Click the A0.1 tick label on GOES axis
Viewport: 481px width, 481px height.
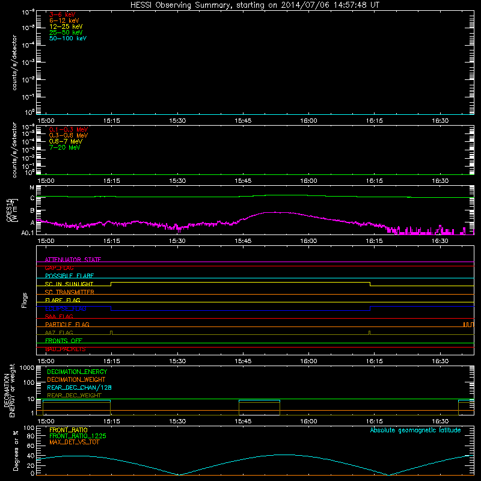coord(28,233)
